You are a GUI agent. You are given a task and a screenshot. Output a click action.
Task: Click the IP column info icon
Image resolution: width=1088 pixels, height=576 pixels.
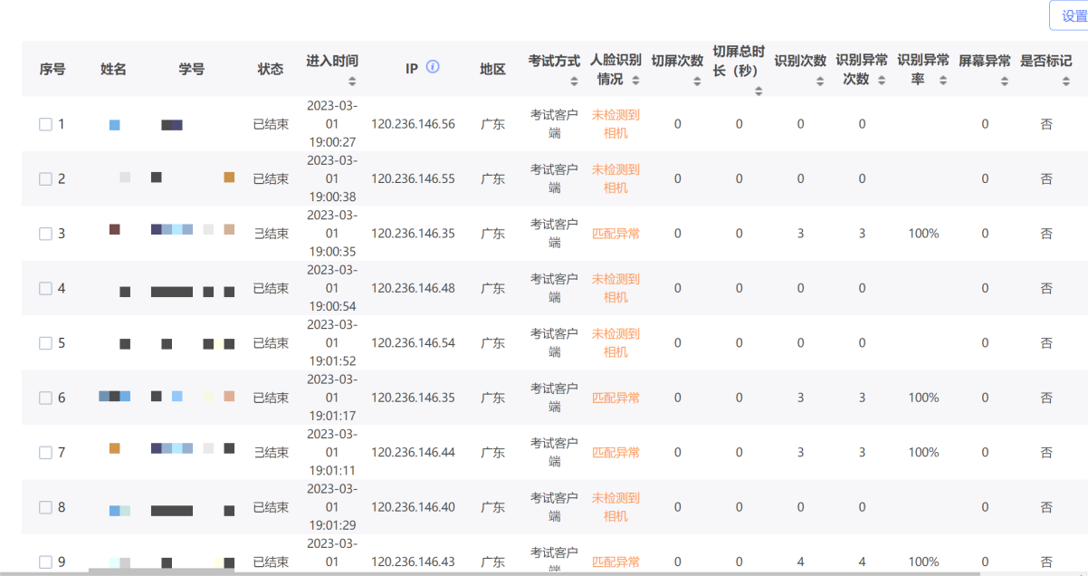(x=433, y=67)
